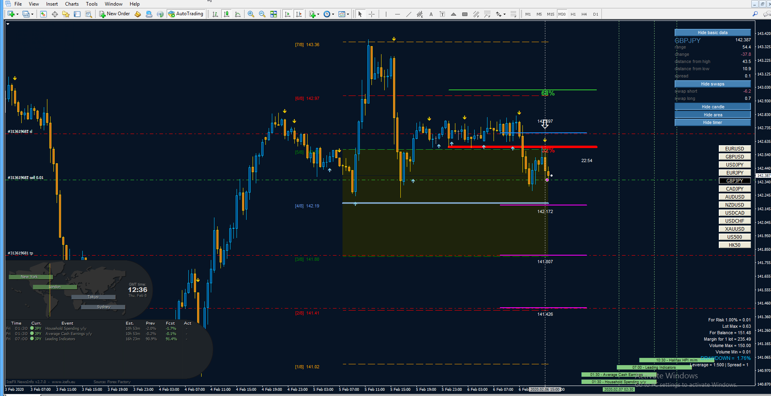Expand the Indicators list dropdown arrow

[x=318, y=14]
